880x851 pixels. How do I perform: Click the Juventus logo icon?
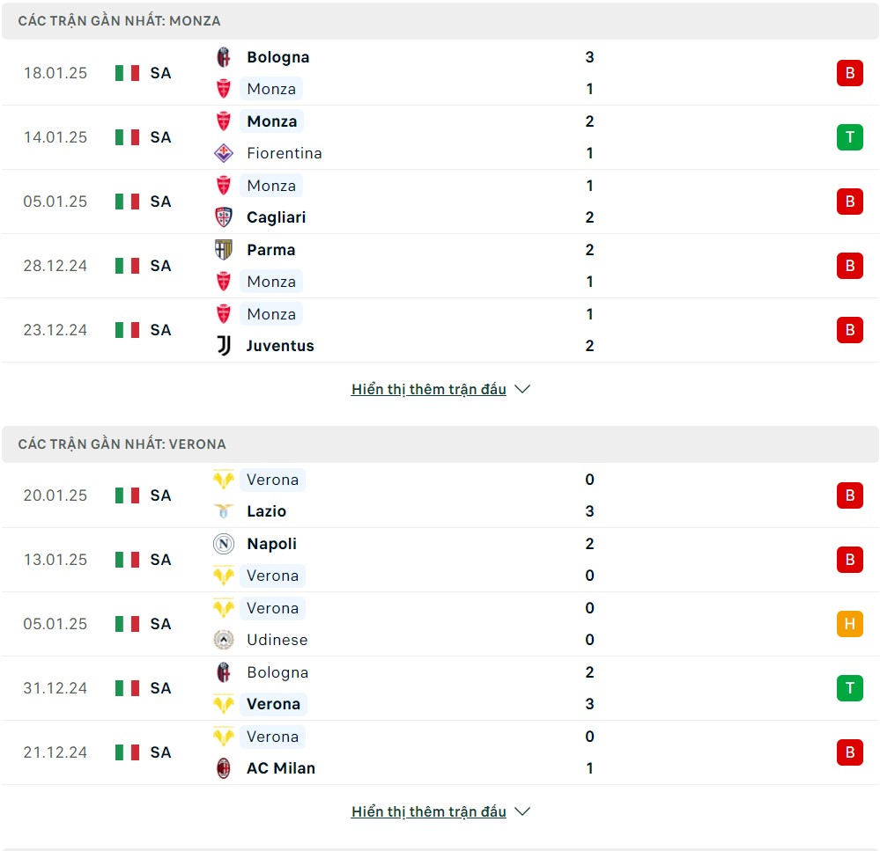point(224,346)
